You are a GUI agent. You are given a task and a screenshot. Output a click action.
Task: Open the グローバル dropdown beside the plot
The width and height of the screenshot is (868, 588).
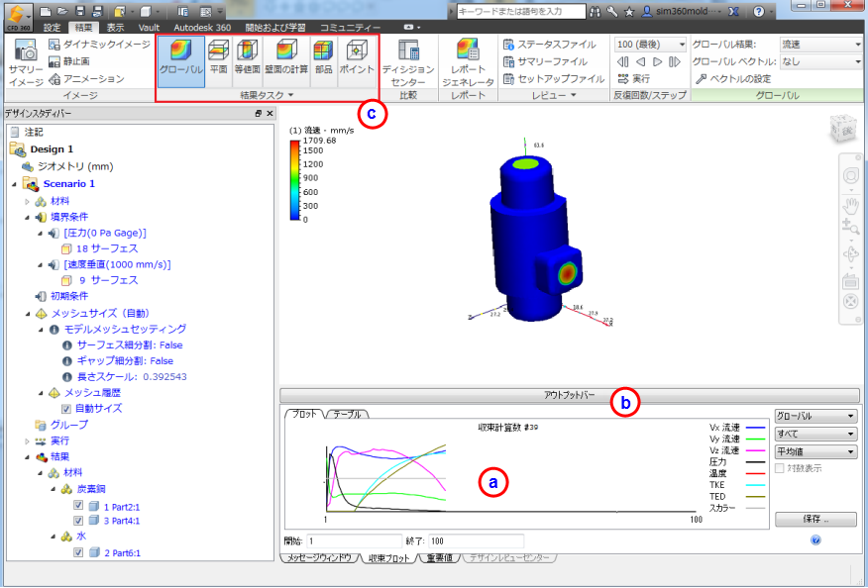click(x=815, y=416)
